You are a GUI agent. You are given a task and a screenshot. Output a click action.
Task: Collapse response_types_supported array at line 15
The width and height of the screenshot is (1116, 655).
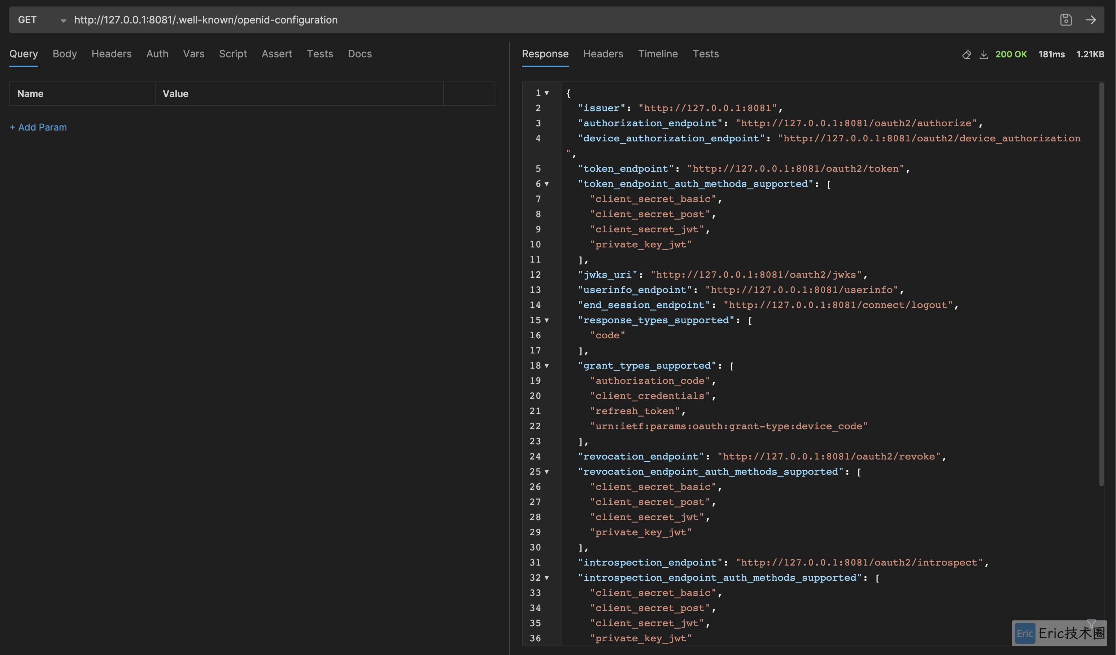(547, 320)
